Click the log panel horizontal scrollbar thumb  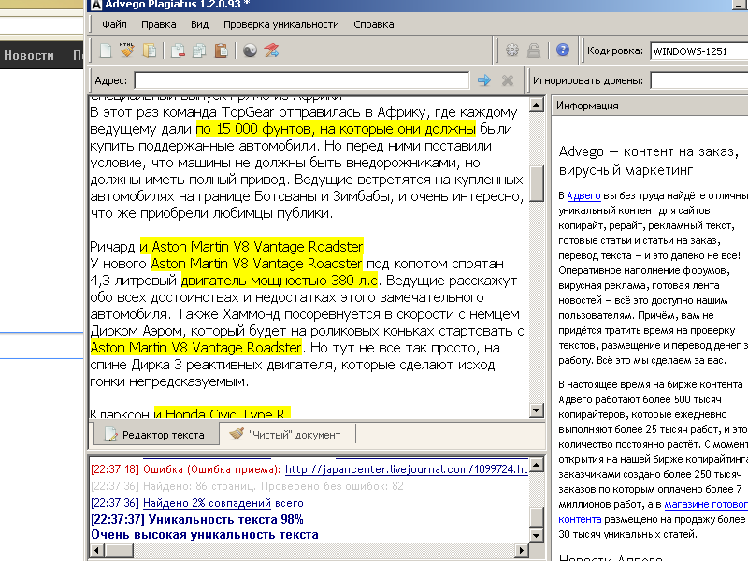click(x=120, y=550)
